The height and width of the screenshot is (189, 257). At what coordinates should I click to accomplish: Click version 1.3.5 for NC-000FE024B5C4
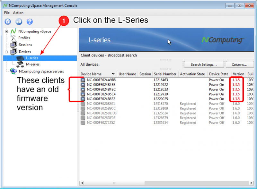236,94
